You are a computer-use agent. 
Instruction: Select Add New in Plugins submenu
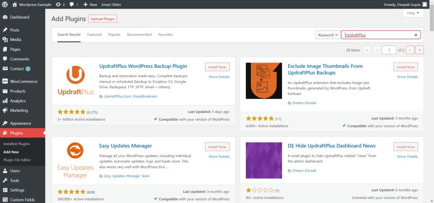pos(11,152)
